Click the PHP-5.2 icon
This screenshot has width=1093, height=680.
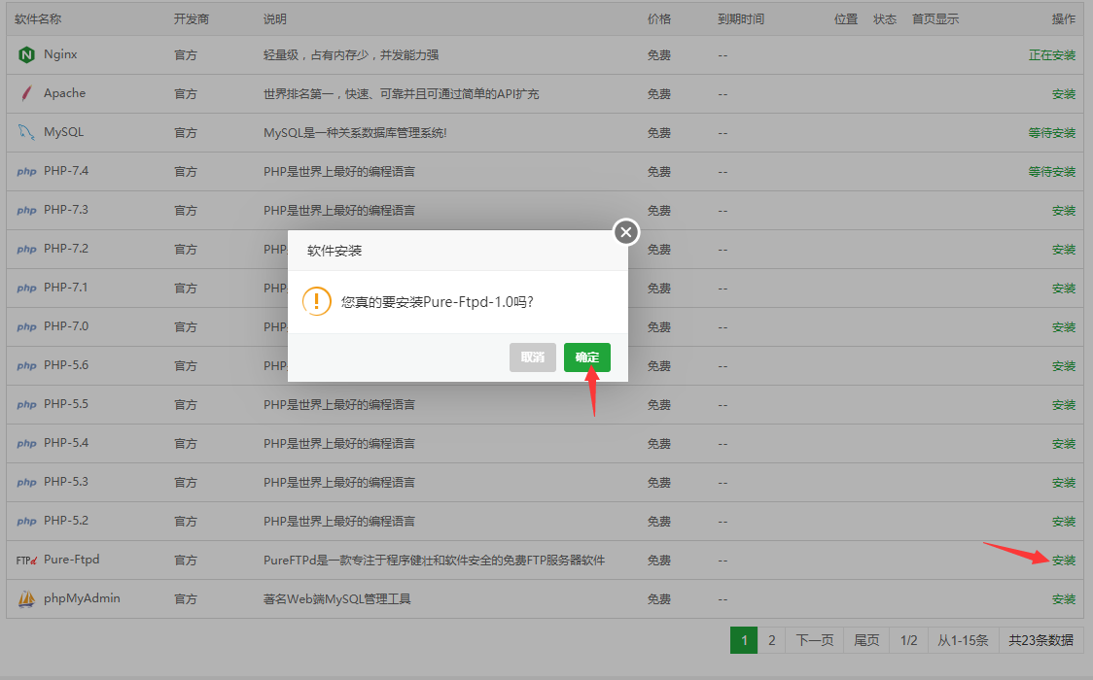coord(26,521)
